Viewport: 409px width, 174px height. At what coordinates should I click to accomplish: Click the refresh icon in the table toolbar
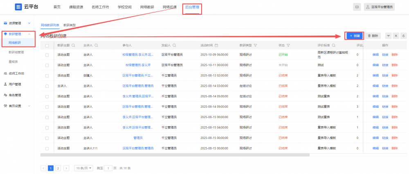click(403, 36)
